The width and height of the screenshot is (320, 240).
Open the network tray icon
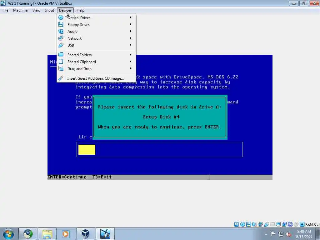tap(281, 234)
